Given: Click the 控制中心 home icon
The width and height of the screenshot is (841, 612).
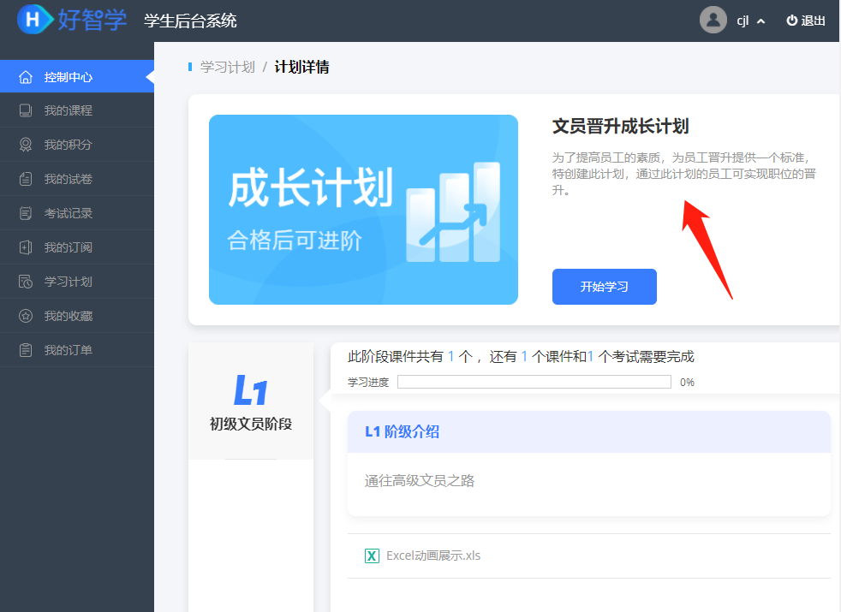Looking at the screenshot, I should point(25,77).
